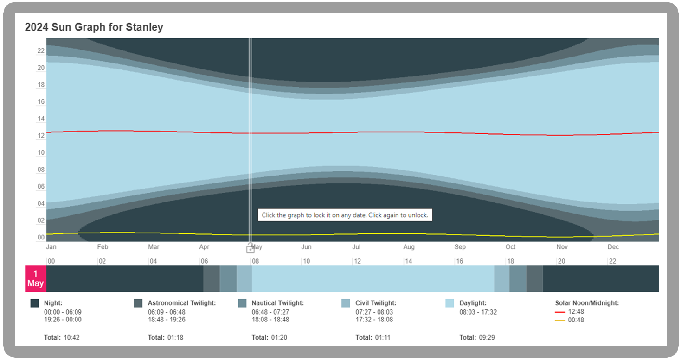Click the yellow solar midnight legend line
This screenshot has height=359, width=681.
tap(560, 321)
